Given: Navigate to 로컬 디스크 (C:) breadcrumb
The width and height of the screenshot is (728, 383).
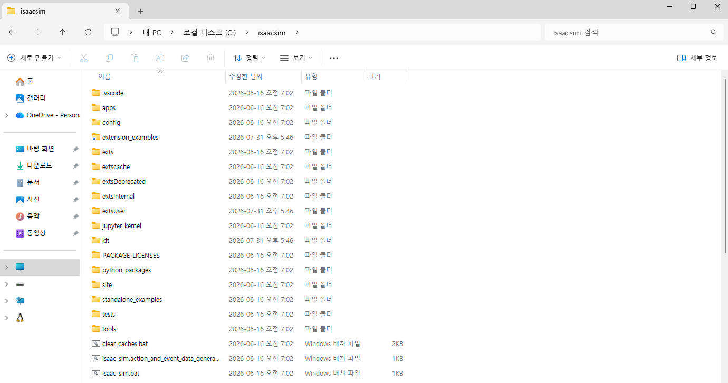Looking at the screenshot, I should click(209, 33).
